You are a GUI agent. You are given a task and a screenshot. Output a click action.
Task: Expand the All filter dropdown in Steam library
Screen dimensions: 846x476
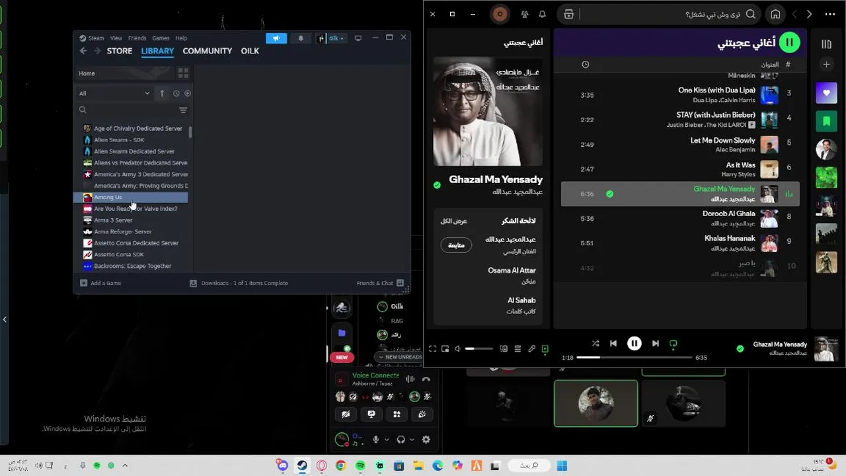pyautogui.click(x=114, y=93)
